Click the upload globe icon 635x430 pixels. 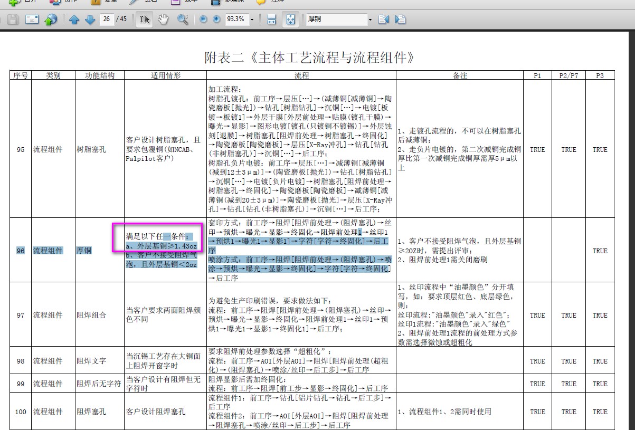50,20
